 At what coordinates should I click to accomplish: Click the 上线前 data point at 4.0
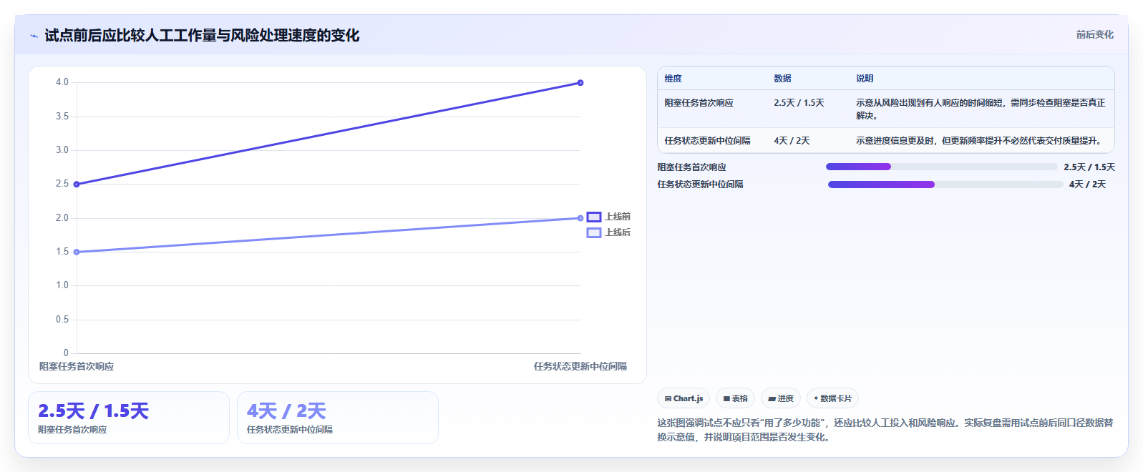click(x=580, y=83)
